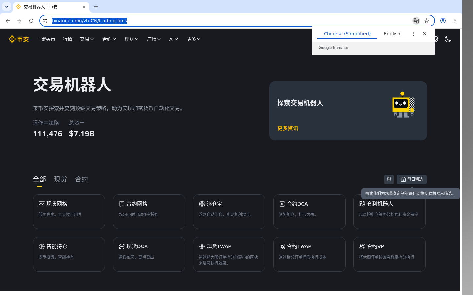Expand the 合约 nav dropdown
Image resolution: width=473 pixels, height=295 pixels.
click(x=109, y=39)
